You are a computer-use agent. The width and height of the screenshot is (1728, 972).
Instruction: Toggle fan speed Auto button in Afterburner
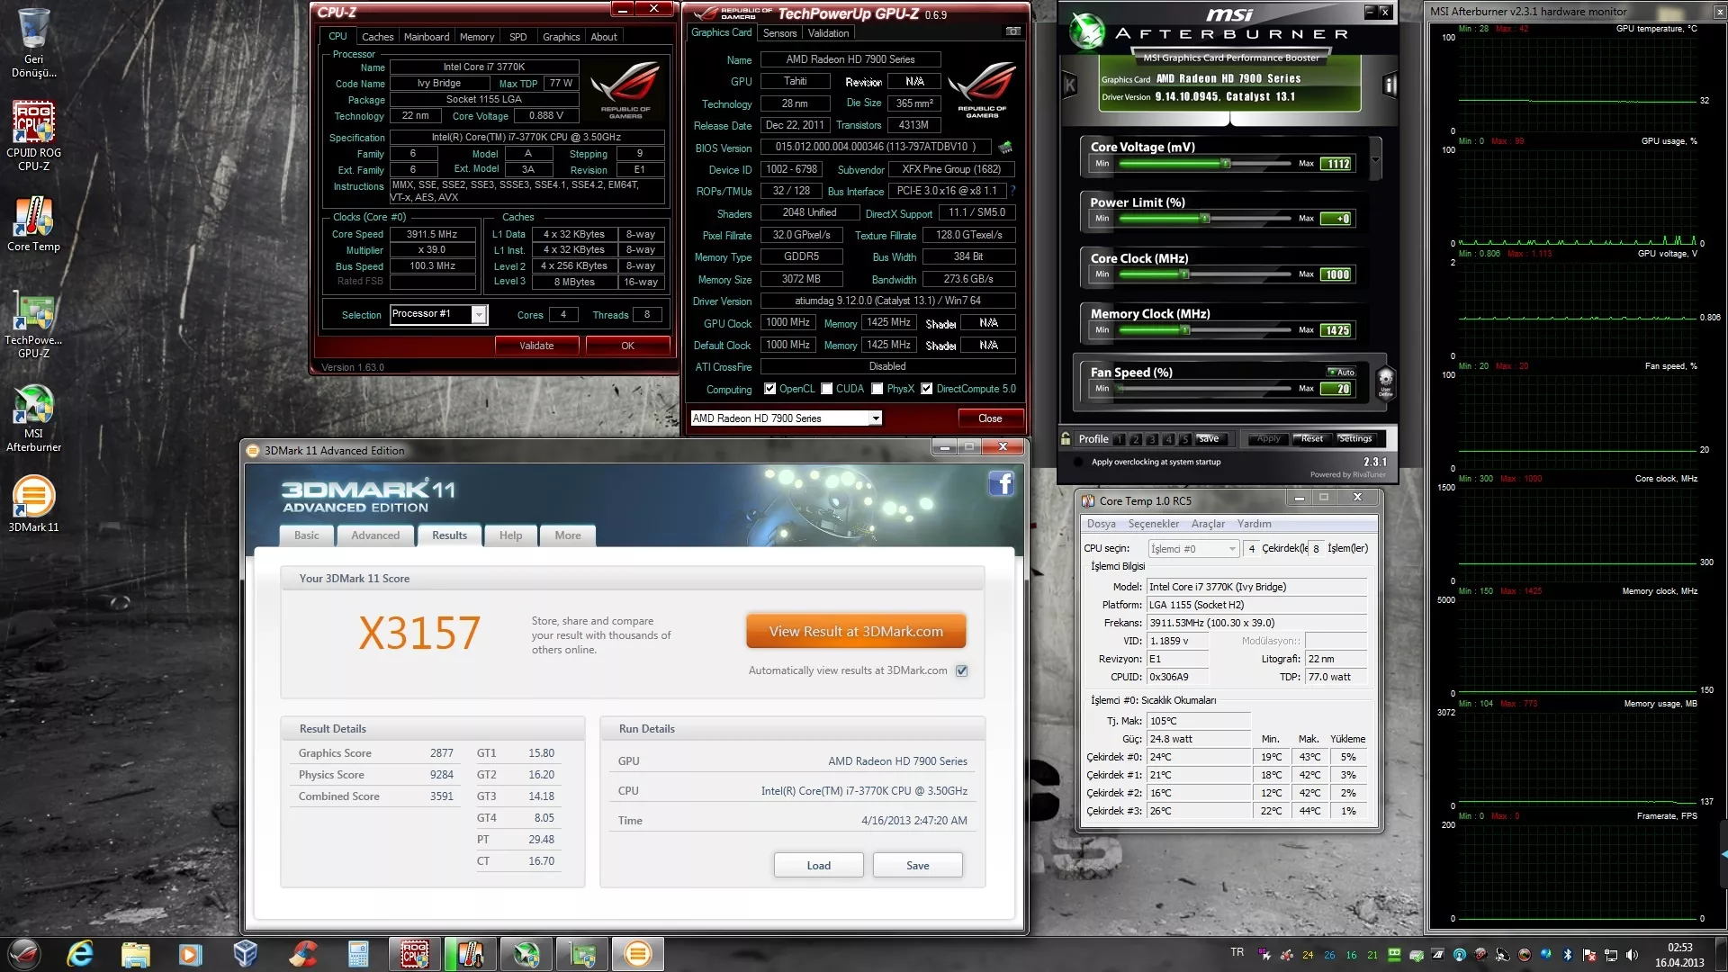[1342, 373]
